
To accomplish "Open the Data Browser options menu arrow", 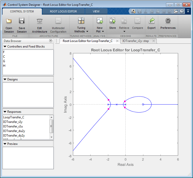I will [x=51, y=41].
